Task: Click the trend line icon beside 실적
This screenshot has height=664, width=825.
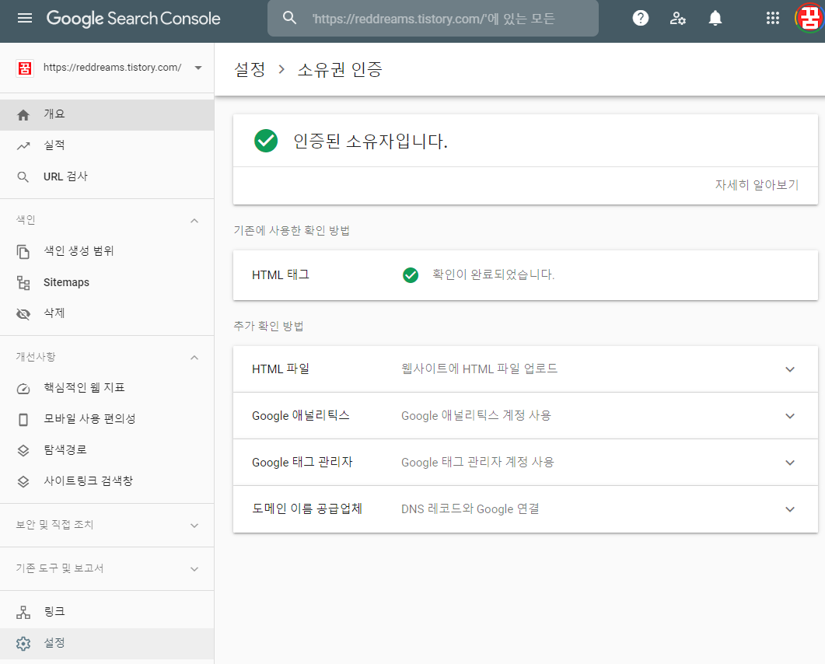Action: click(23, 145)
